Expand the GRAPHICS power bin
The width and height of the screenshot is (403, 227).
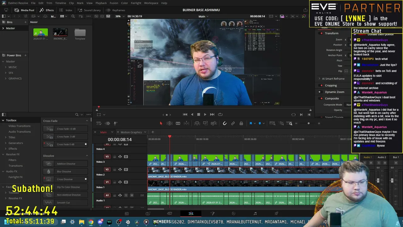pos(6,79)
